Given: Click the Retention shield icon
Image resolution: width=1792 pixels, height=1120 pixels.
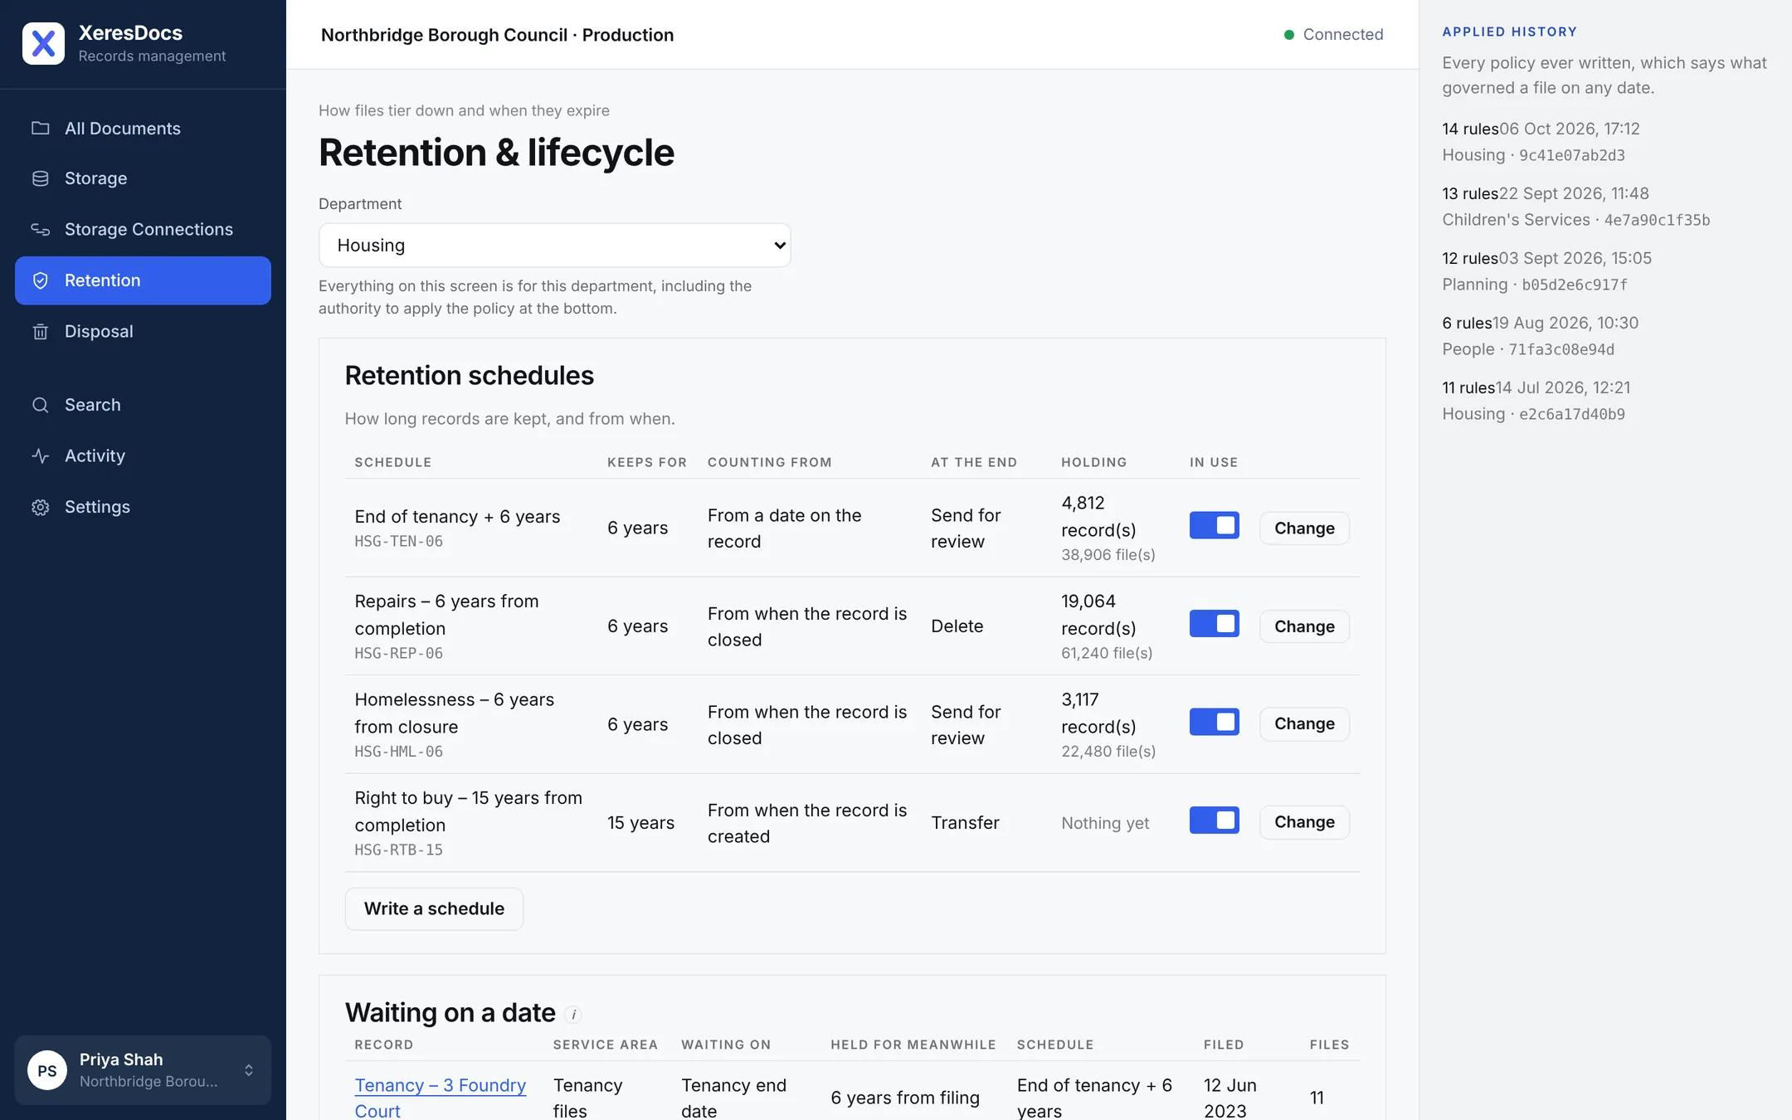Looking at the screenshot, I should (x=40, y=280).
